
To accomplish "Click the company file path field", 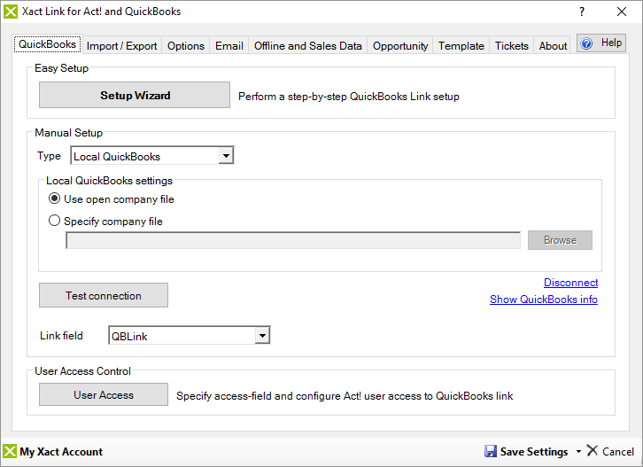I will (x=293, y=240).
